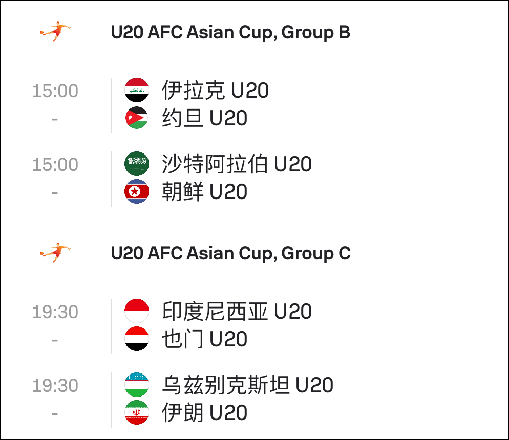Click the Yemen U20 flag icon
Viewport: 509px width, 440px height.
click(137, 339)
